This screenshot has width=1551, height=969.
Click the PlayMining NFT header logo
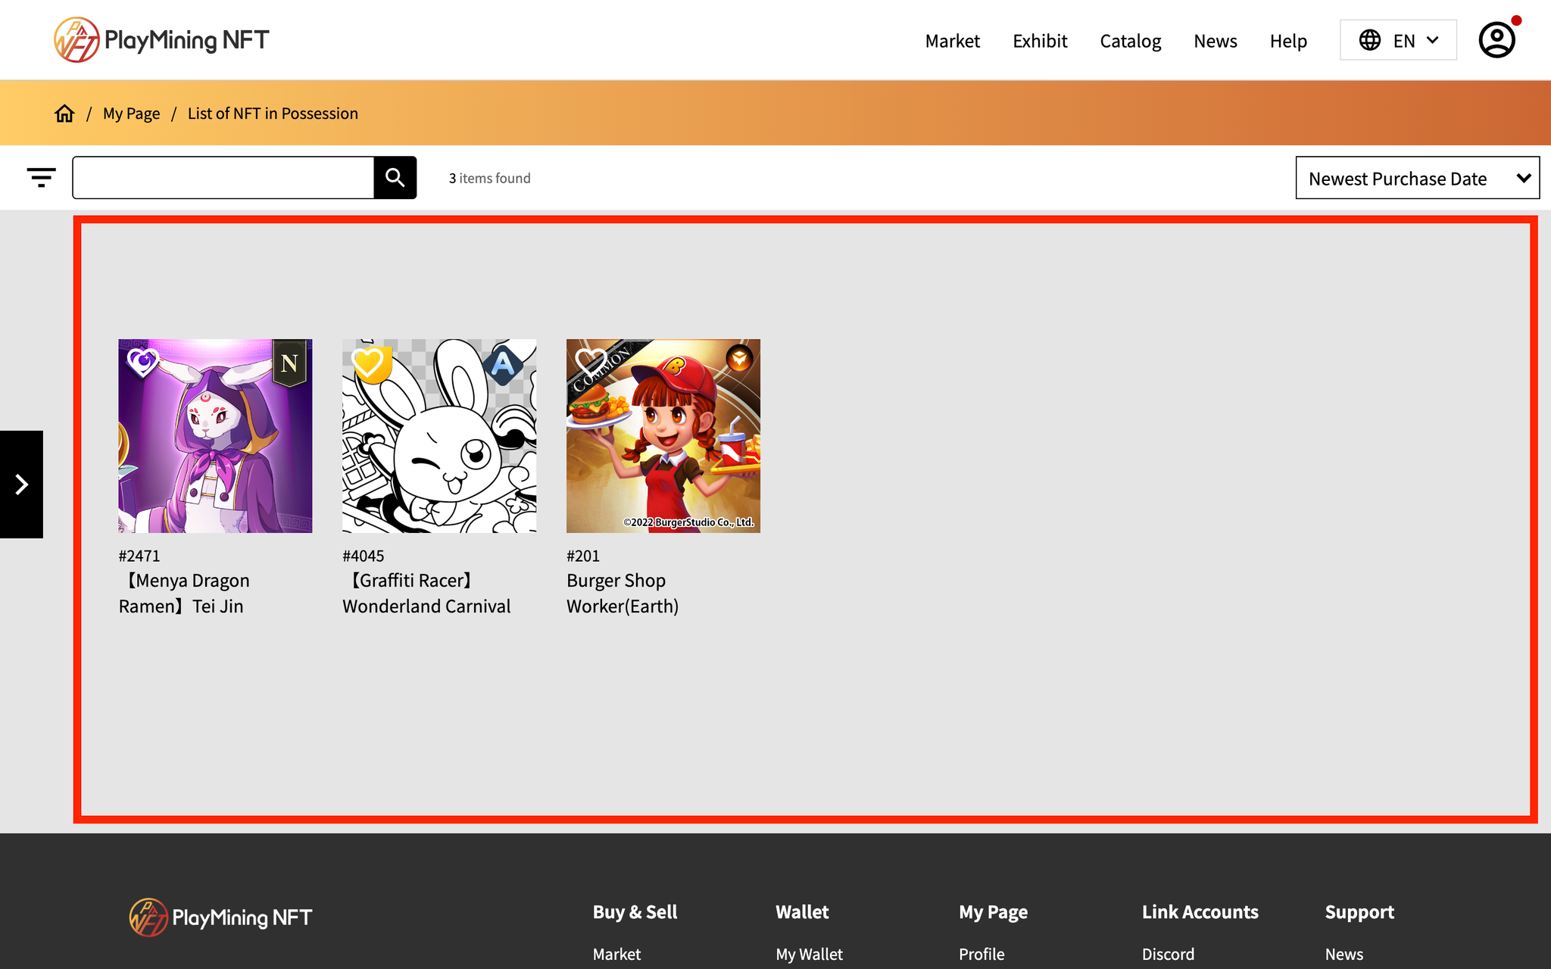[x=161, y=40]
